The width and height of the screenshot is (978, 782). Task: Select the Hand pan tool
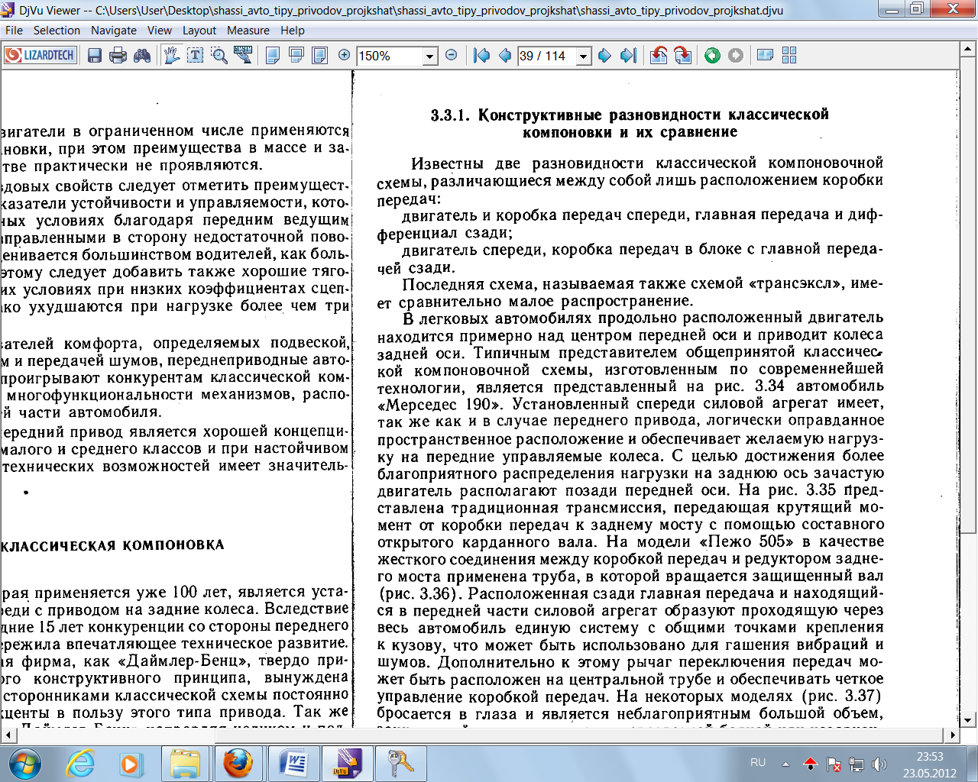172,56
